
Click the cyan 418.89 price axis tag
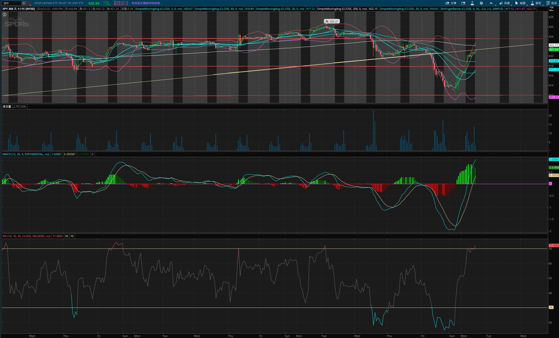(554, 61)
